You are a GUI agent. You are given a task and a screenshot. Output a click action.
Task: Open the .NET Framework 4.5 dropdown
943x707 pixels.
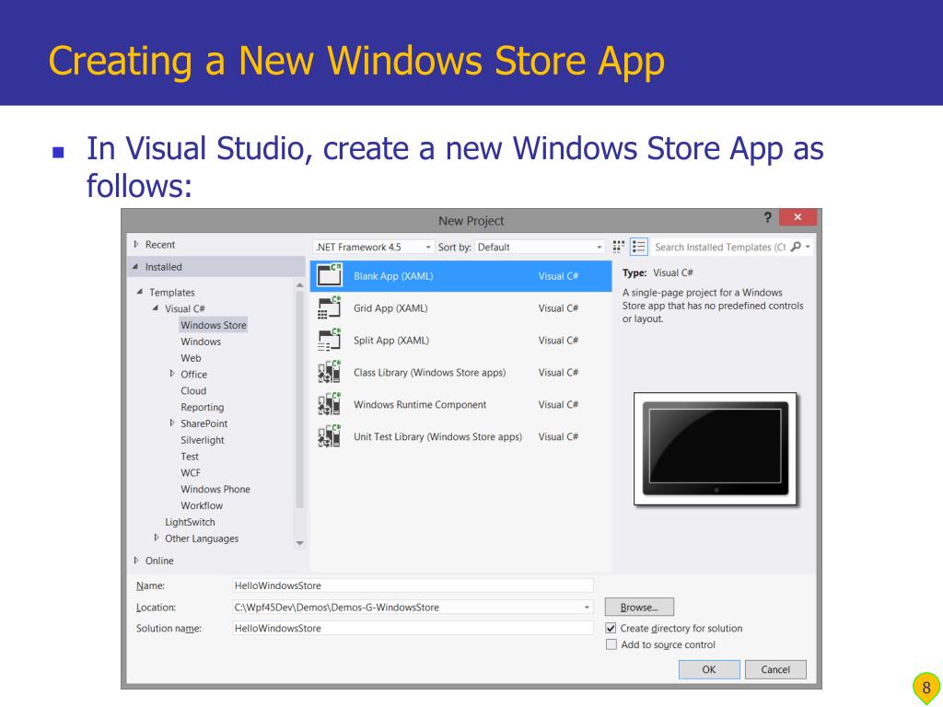click(373, 247)
